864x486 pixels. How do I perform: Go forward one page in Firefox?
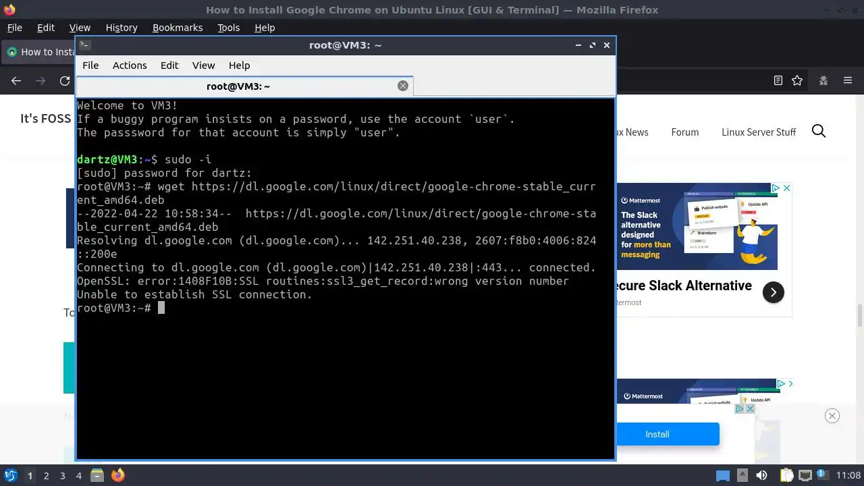[x=40, y=80]
